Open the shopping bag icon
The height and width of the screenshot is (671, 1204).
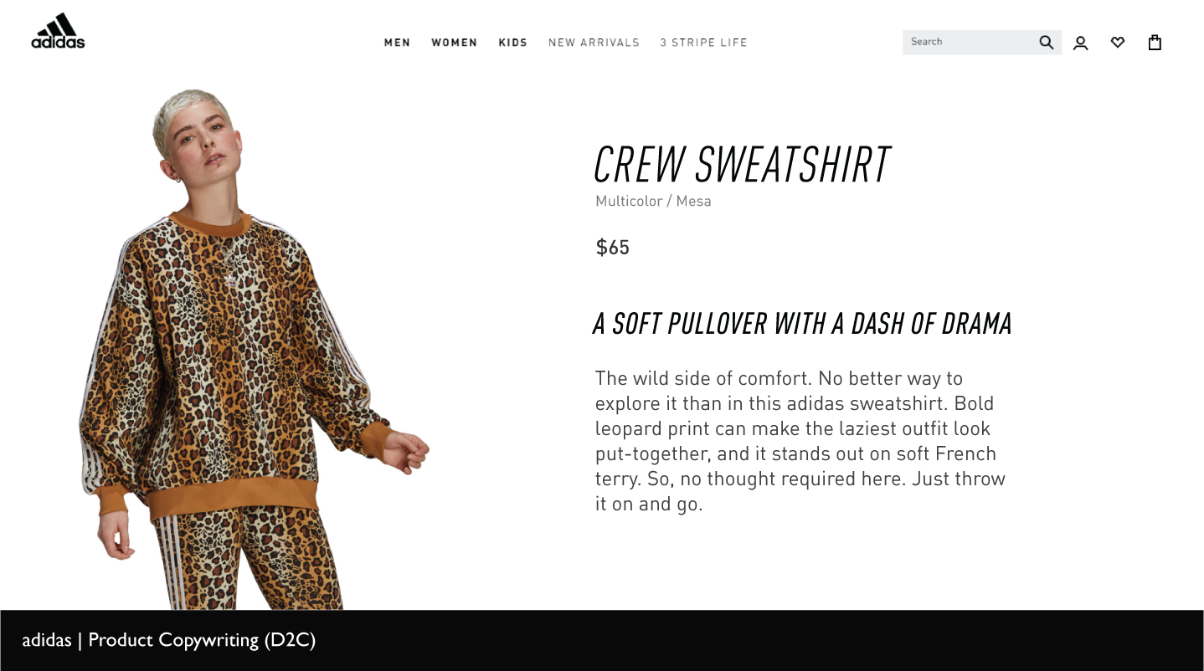pos(1155,42)
